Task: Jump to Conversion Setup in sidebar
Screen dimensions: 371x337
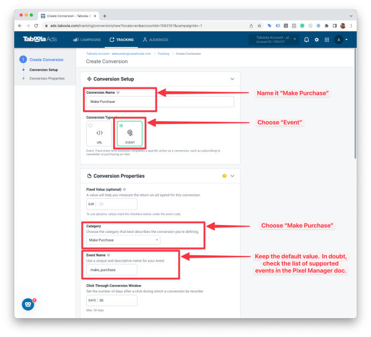Action: [x=43, y=70]
